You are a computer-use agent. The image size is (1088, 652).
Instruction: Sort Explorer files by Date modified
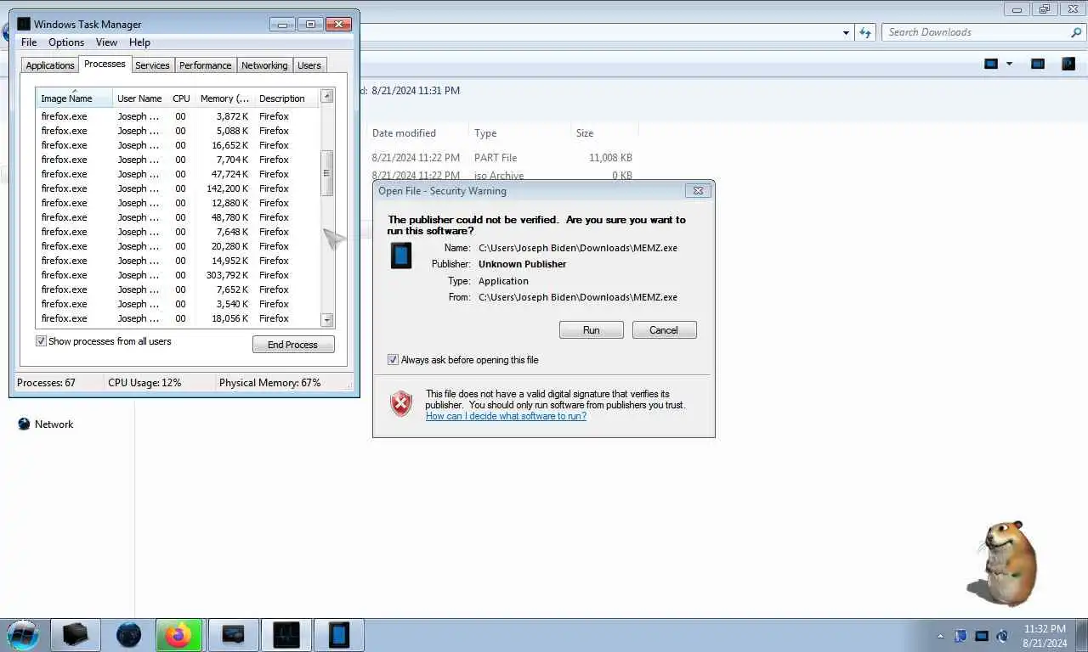tap(416, 133)
